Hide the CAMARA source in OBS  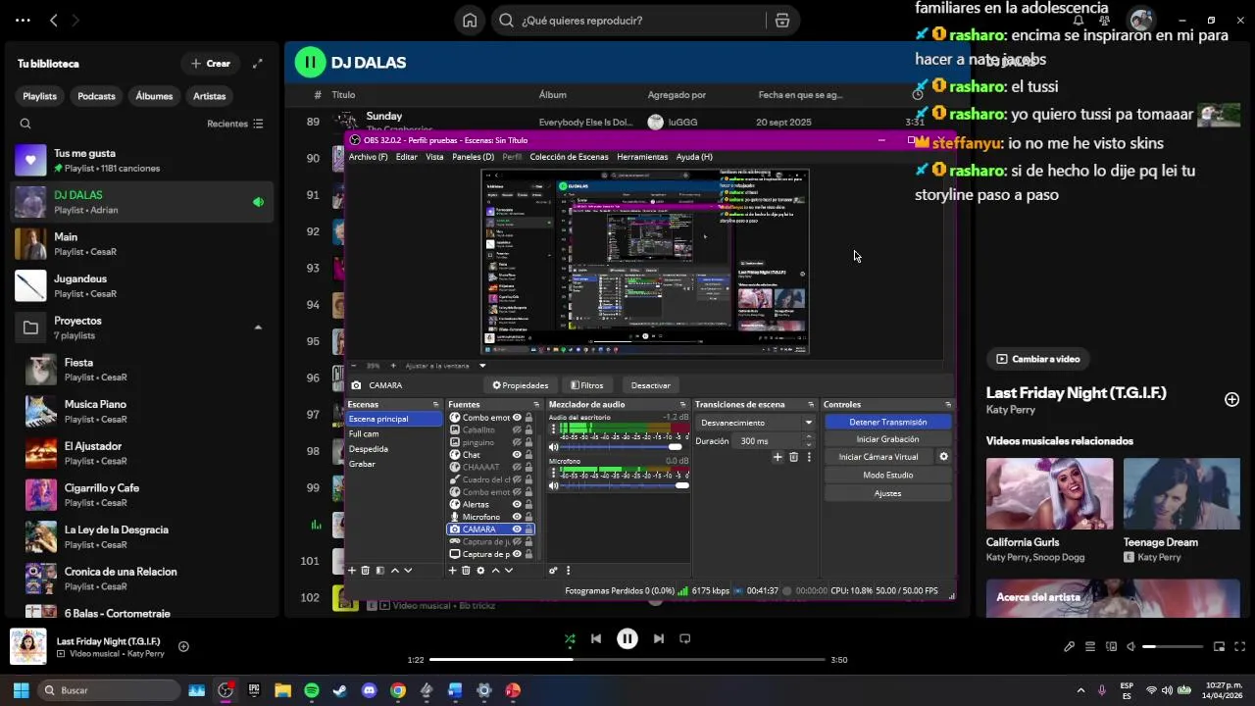pos(517,529)
